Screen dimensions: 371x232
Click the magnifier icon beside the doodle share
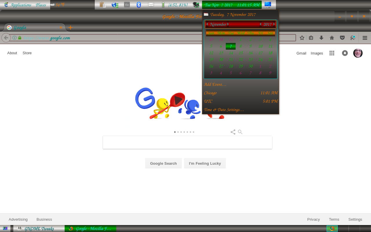tap(240, 132)
